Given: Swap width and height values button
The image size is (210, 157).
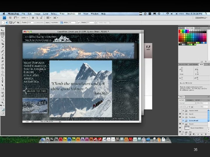Looking at the screenshot, I should [79, 23].
